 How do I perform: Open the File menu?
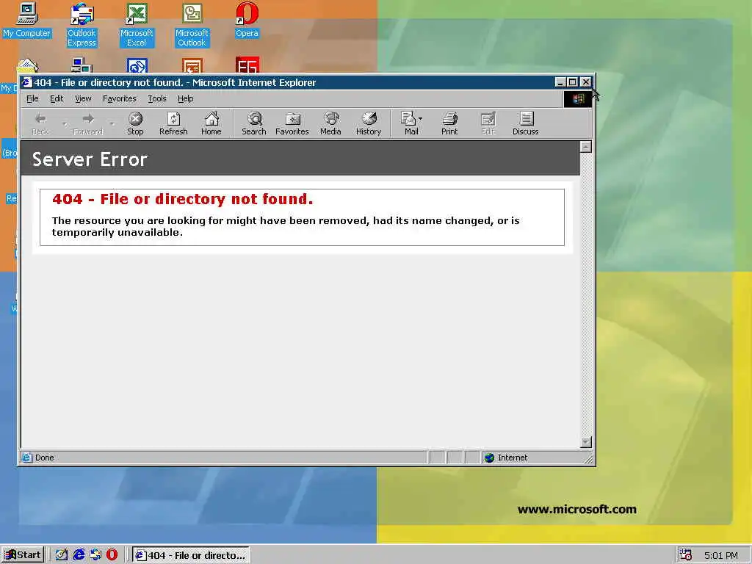[32, 99]
